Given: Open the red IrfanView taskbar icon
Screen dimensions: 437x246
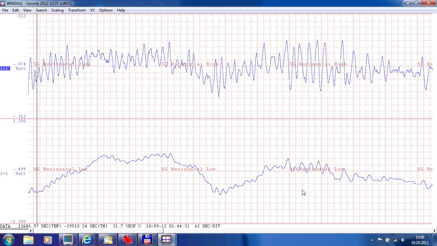Looking at the screenshot, I should (x=127, y=240).
